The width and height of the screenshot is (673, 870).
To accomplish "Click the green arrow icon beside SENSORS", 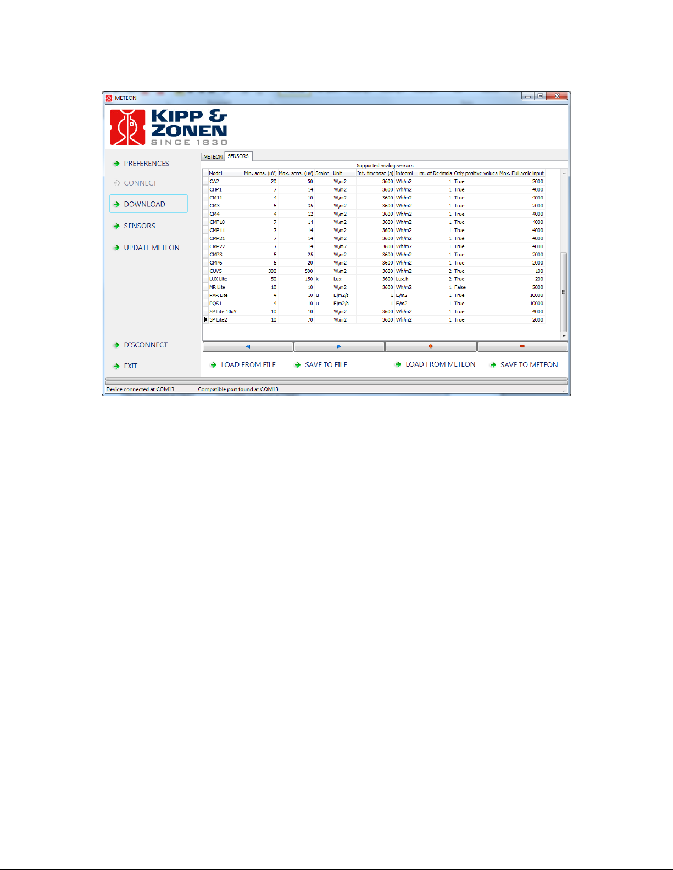I will [x=116, y=226].
